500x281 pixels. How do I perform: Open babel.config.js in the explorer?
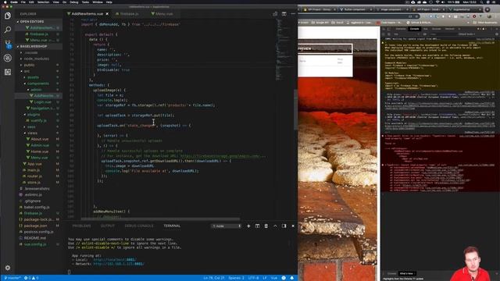pos(37,207)
